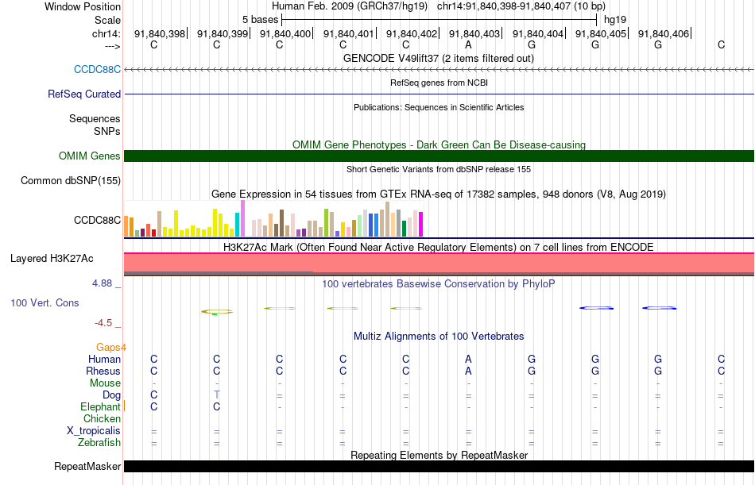Click the 5 bases scale bar
755x485 pixels.
439,20
